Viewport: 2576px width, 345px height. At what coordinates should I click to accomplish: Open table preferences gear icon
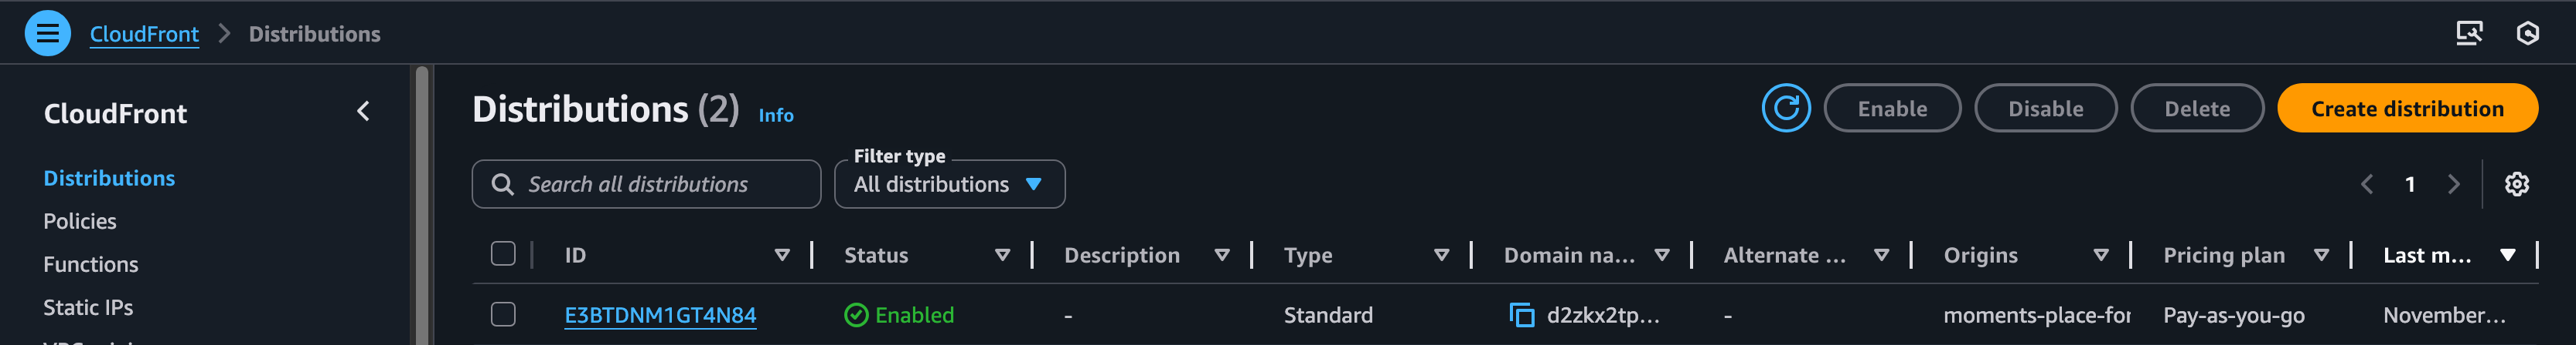click(x=2516, y=185)
